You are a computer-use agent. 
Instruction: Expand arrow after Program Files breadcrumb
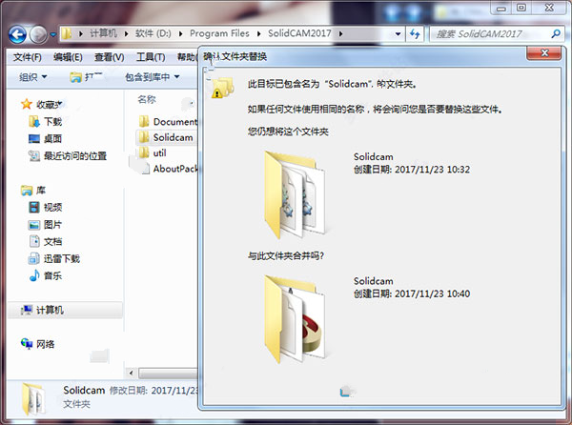pyautogui.click(x=258, y=34)
